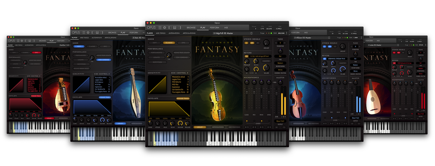Click the gold Library button below violin
The height and width of the screenshot is (166, 435).
click(200, 127)
